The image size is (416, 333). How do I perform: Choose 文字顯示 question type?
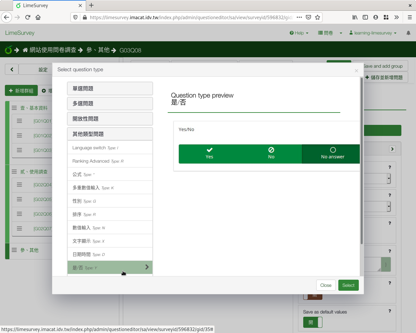110,241
